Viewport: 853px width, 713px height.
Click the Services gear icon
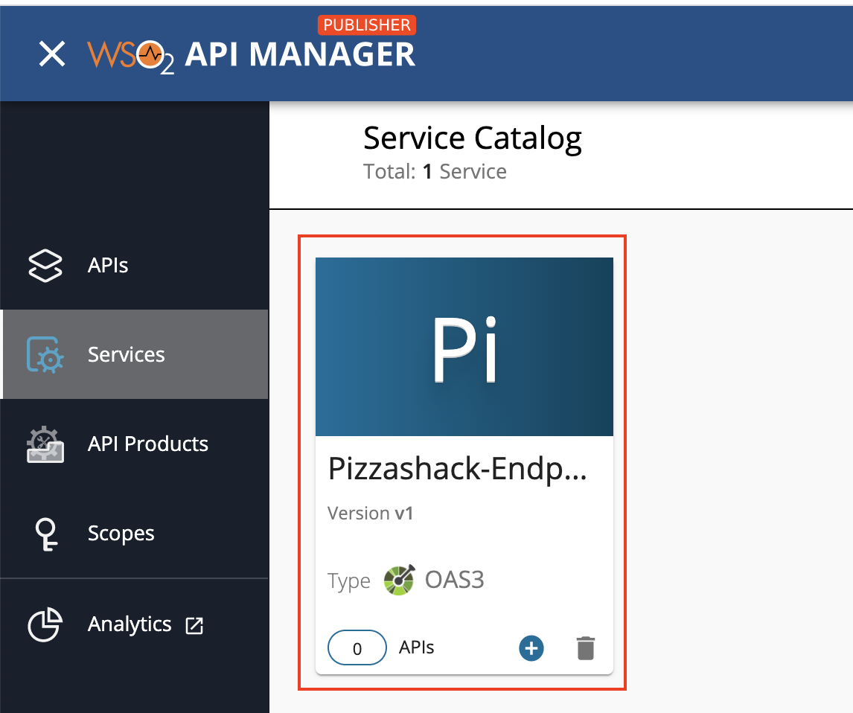(x=45, y=354)
